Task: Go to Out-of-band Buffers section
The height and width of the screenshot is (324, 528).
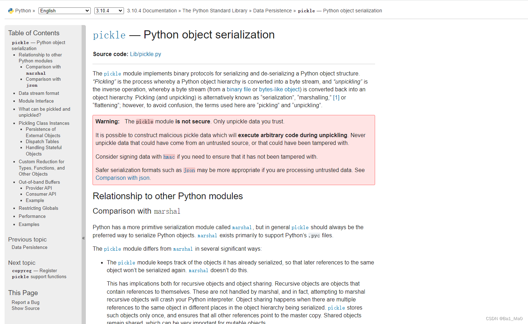Action: (x=39, y=182)
